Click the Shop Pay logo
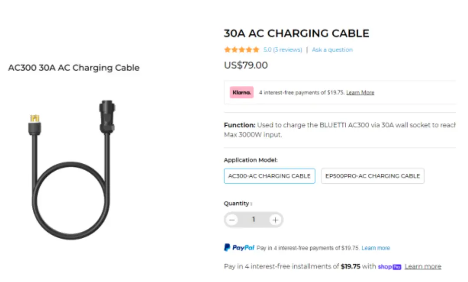Viewport: 468px width, 282px height. pyautogui.click(x=390, y=267)
